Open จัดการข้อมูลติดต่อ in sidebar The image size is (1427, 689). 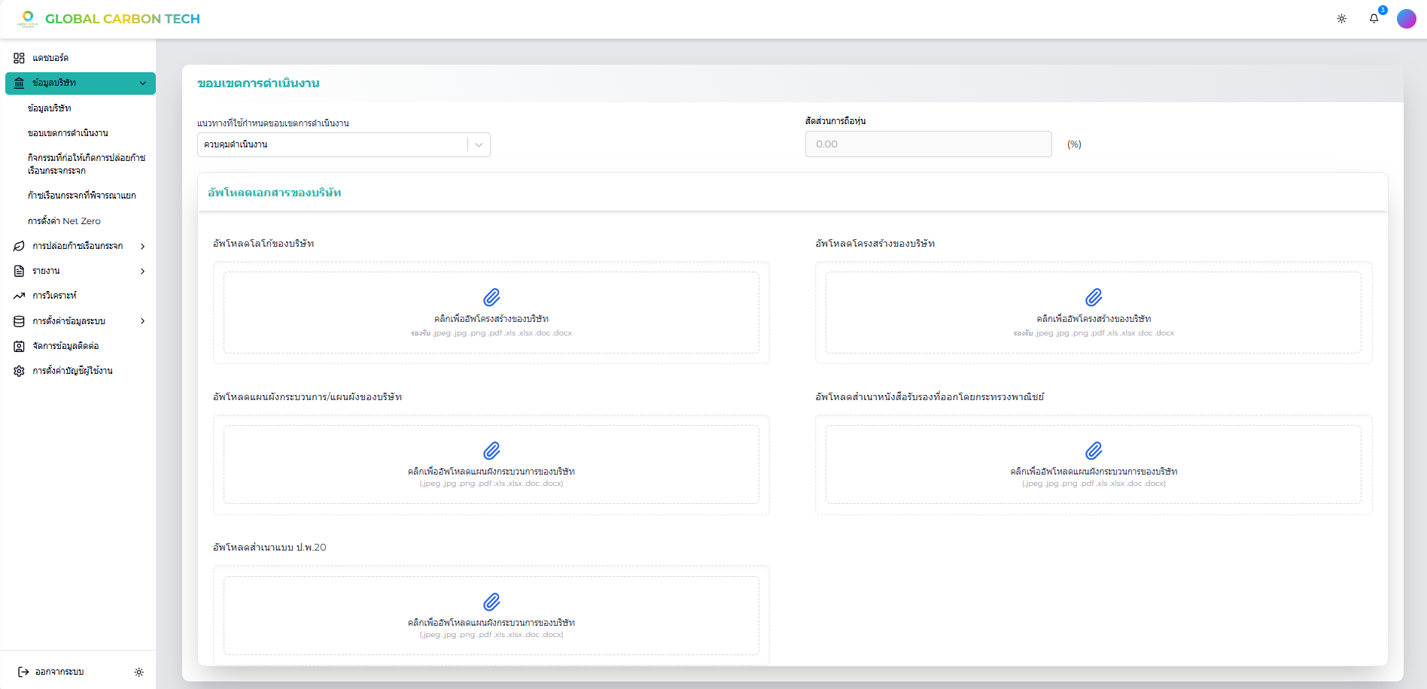point(65,346)
